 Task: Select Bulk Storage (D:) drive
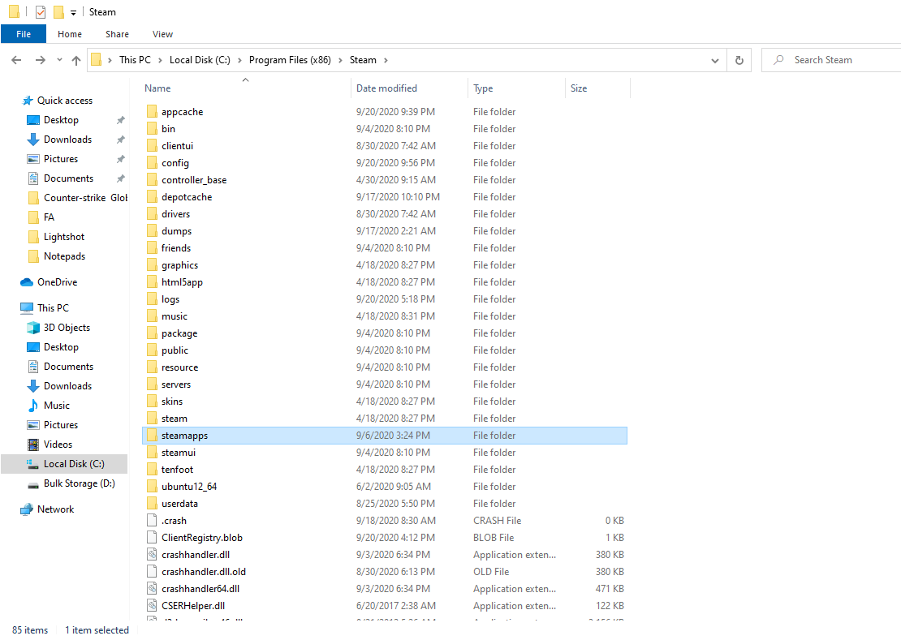pyautogui.click(x=80, y=484)
